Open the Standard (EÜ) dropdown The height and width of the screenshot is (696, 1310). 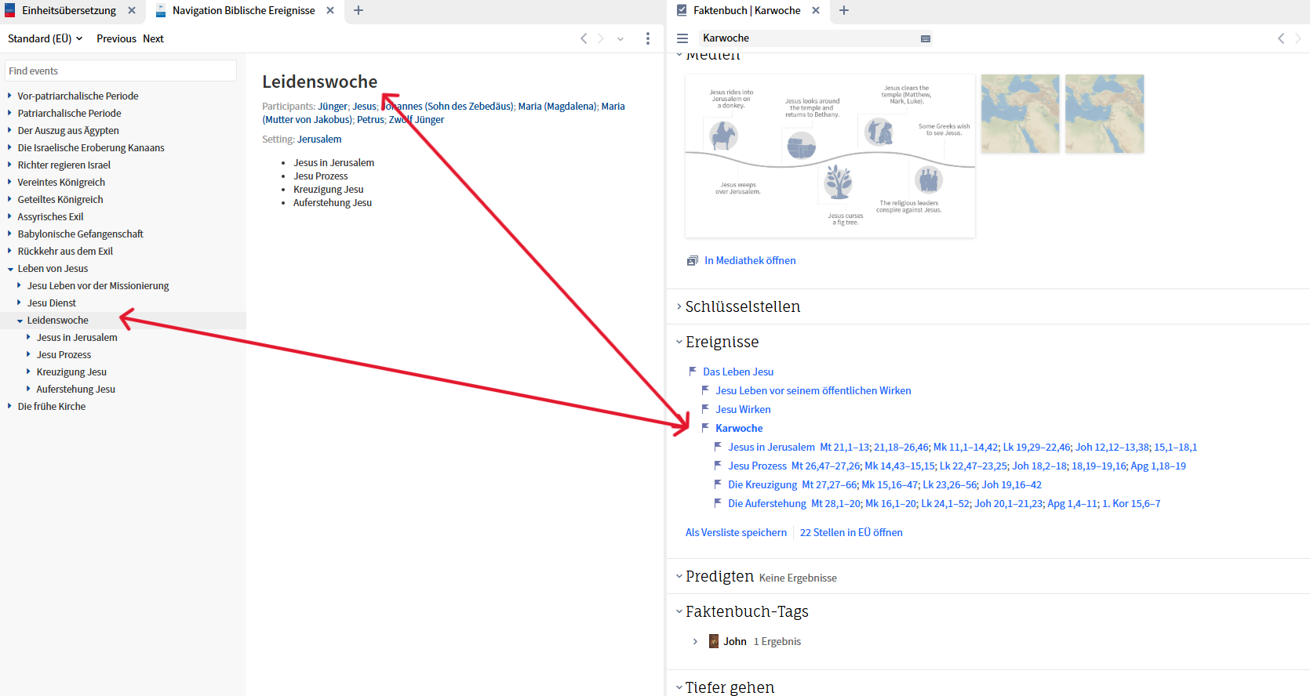(45, 38)
